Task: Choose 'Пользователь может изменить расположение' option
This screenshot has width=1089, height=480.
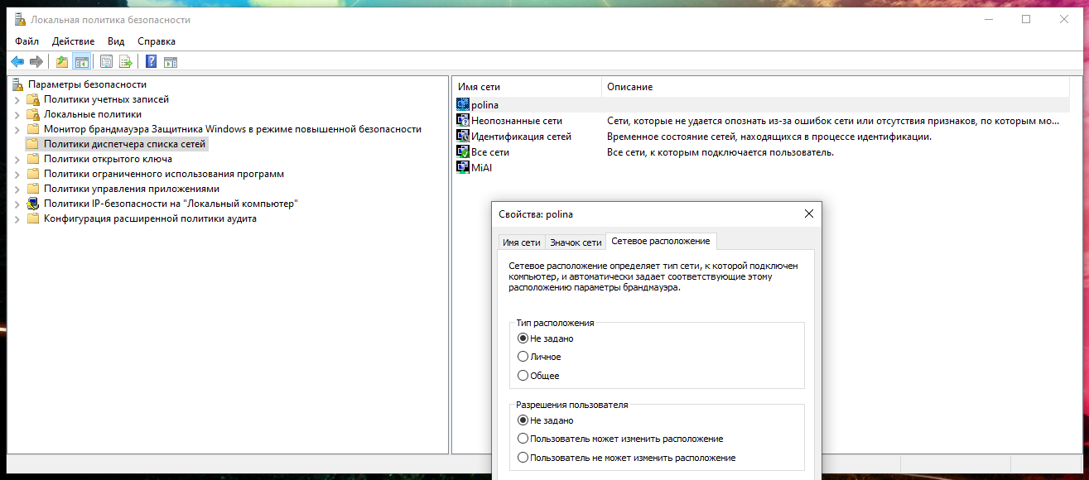Action: [523, 439]
